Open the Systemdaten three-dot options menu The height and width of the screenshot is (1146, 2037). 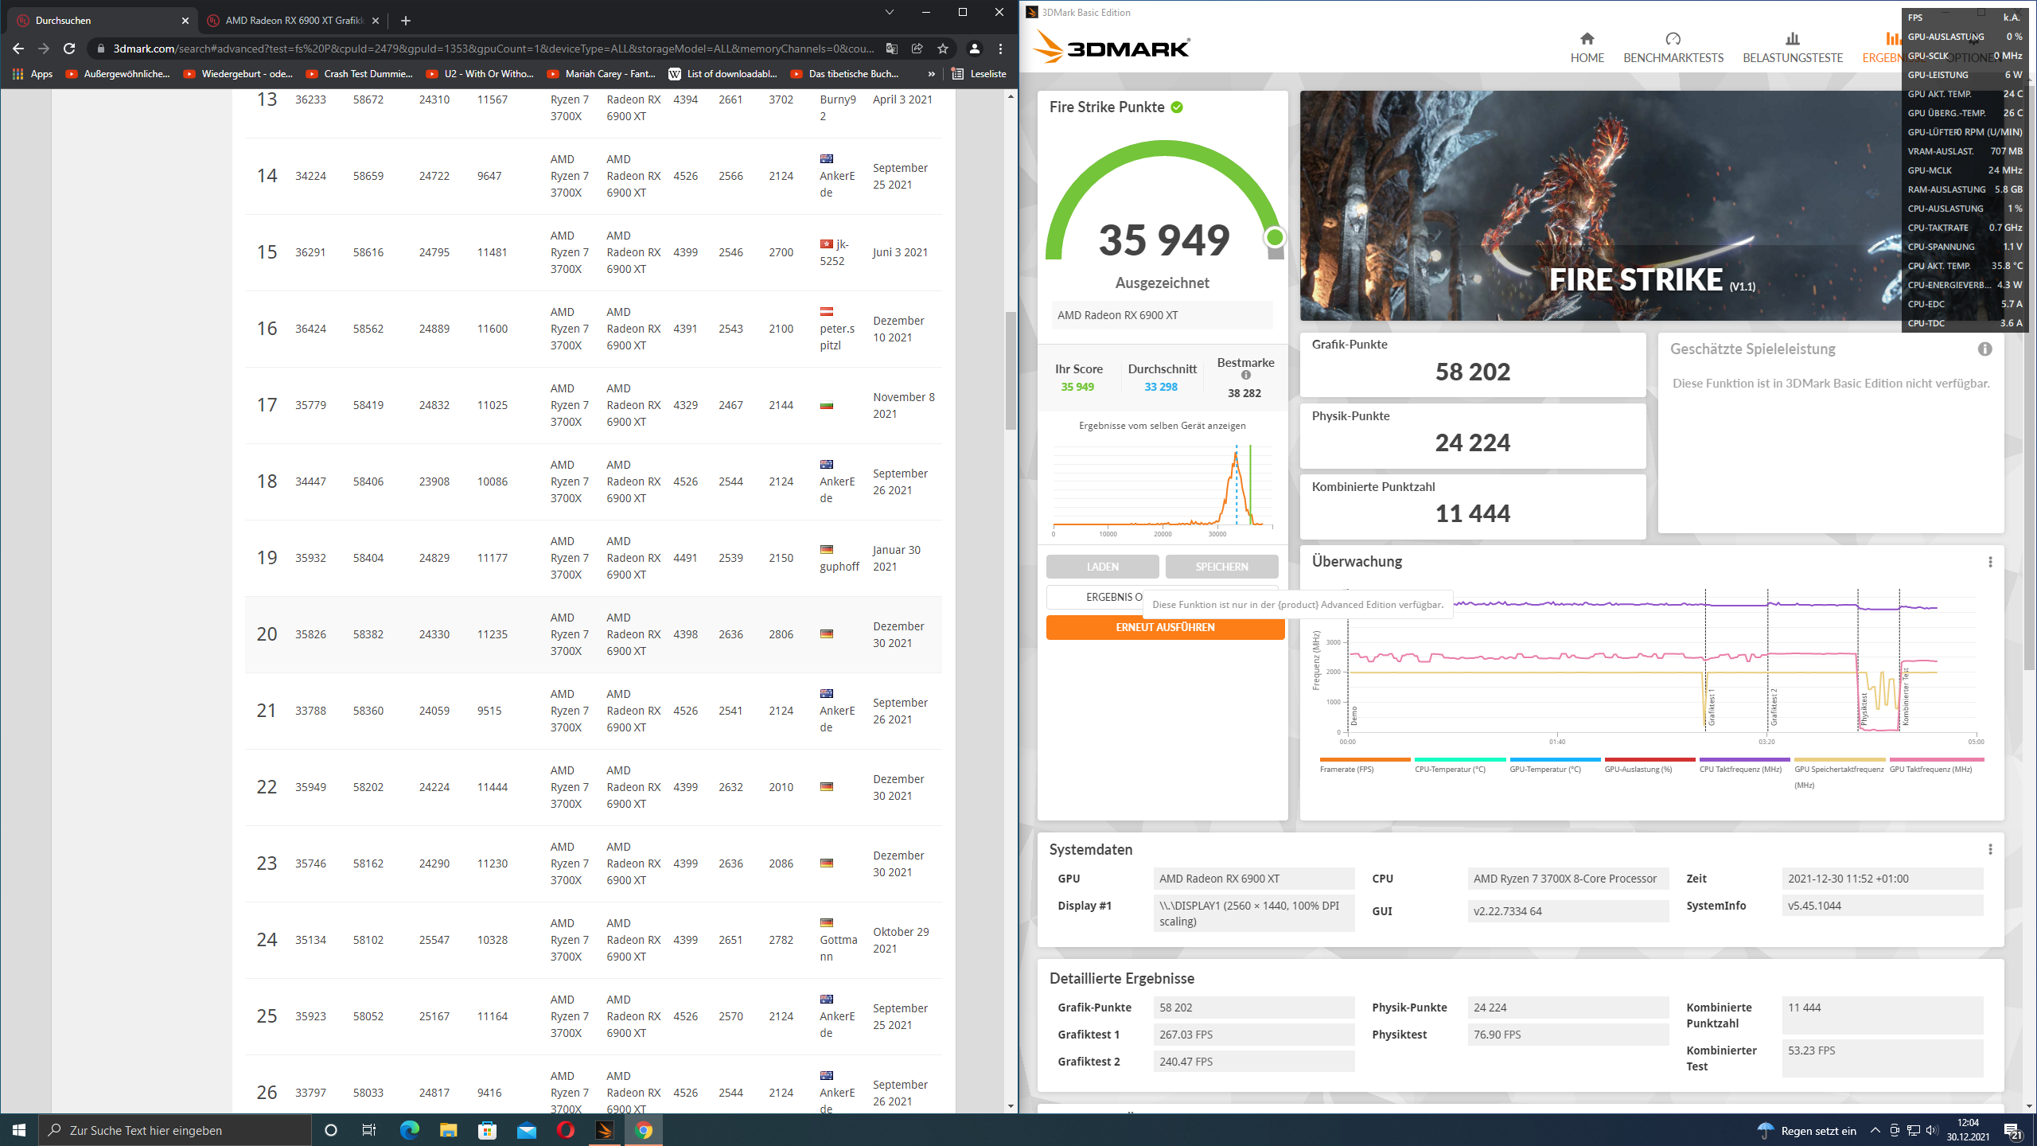pyautogui.click(x=1990, y=849)
